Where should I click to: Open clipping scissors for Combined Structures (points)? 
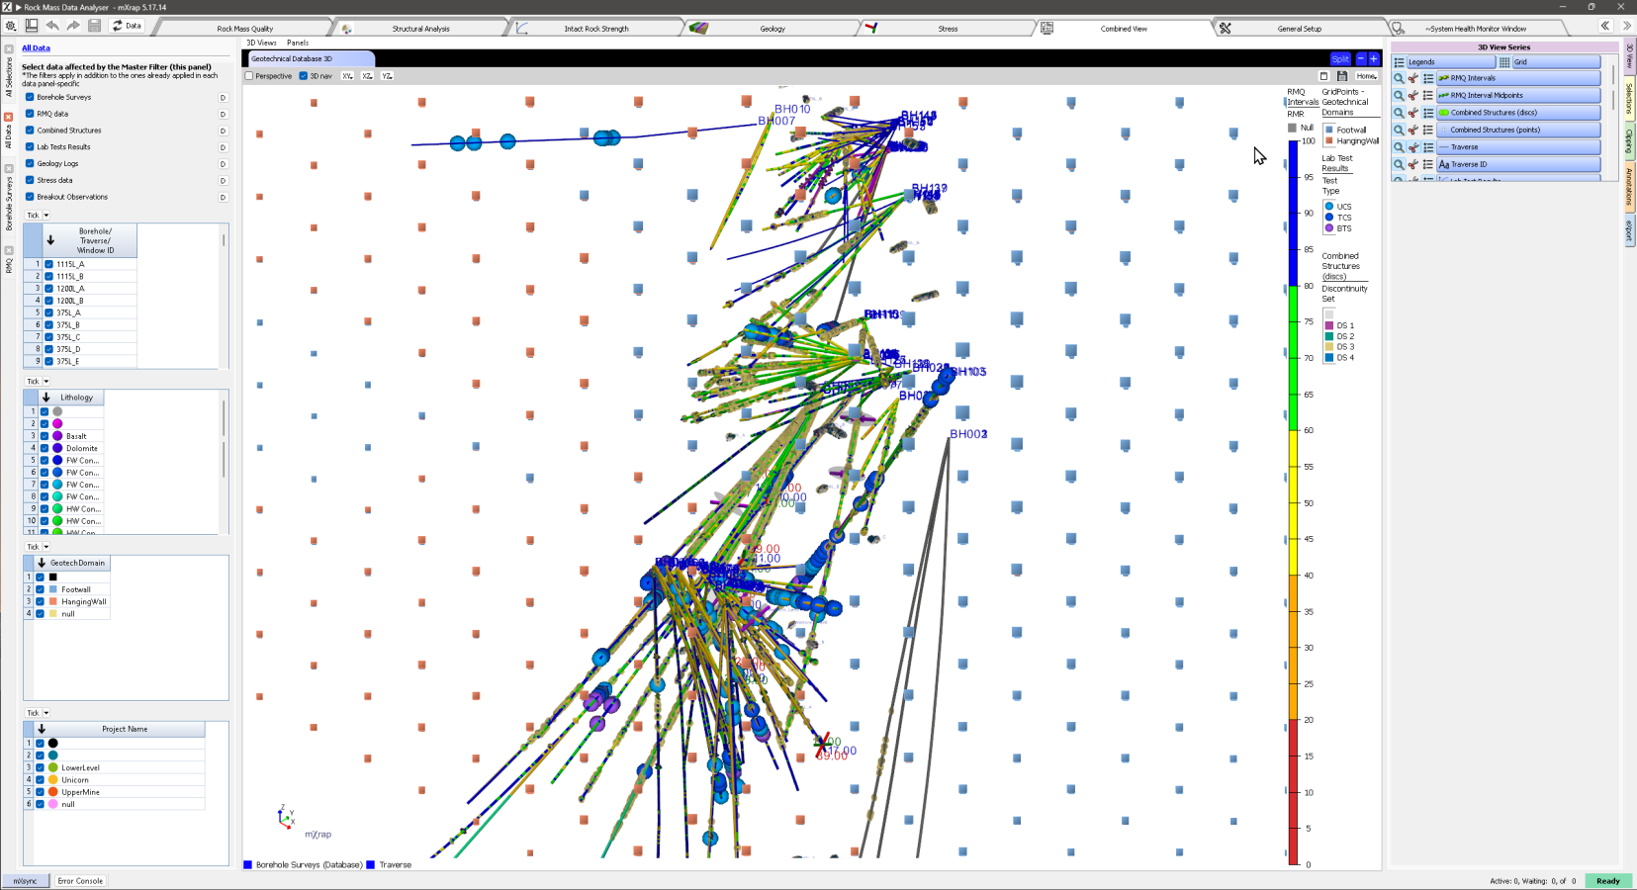[1413, 130]
